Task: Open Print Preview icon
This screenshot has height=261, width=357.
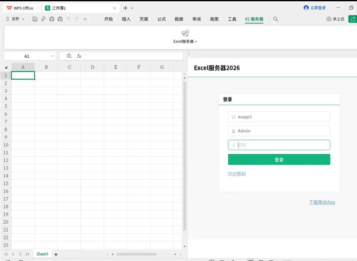Action: point(60,19)
